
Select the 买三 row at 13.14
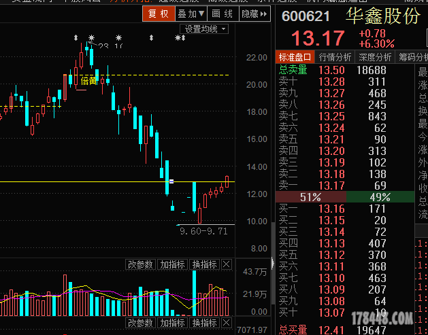345,232
